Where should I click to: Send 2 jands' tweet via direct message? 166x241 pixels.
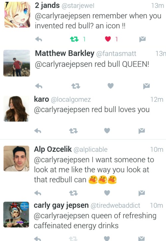click(142, 39)
